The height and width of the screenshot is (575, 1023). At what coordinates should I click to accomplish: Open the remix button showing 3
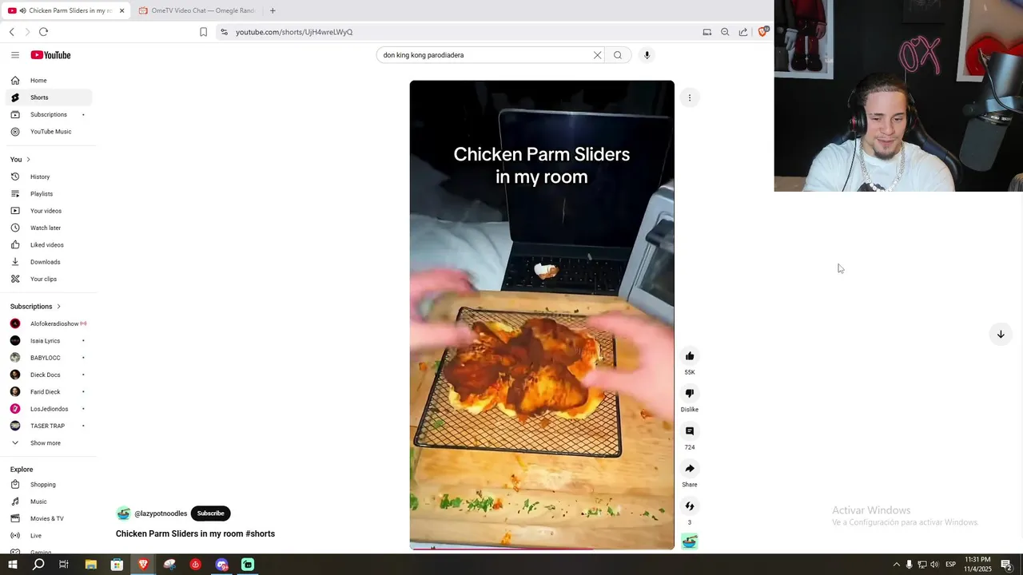690,506
